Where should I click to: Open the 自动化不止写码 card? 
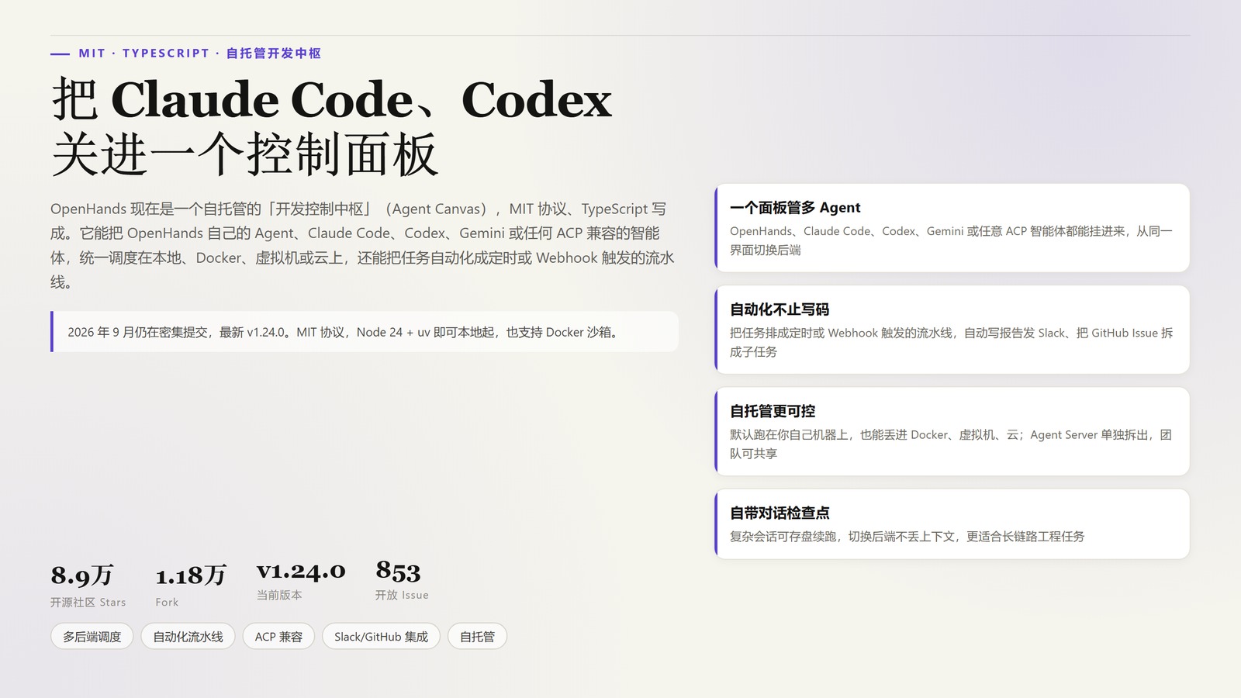point(952,330)
